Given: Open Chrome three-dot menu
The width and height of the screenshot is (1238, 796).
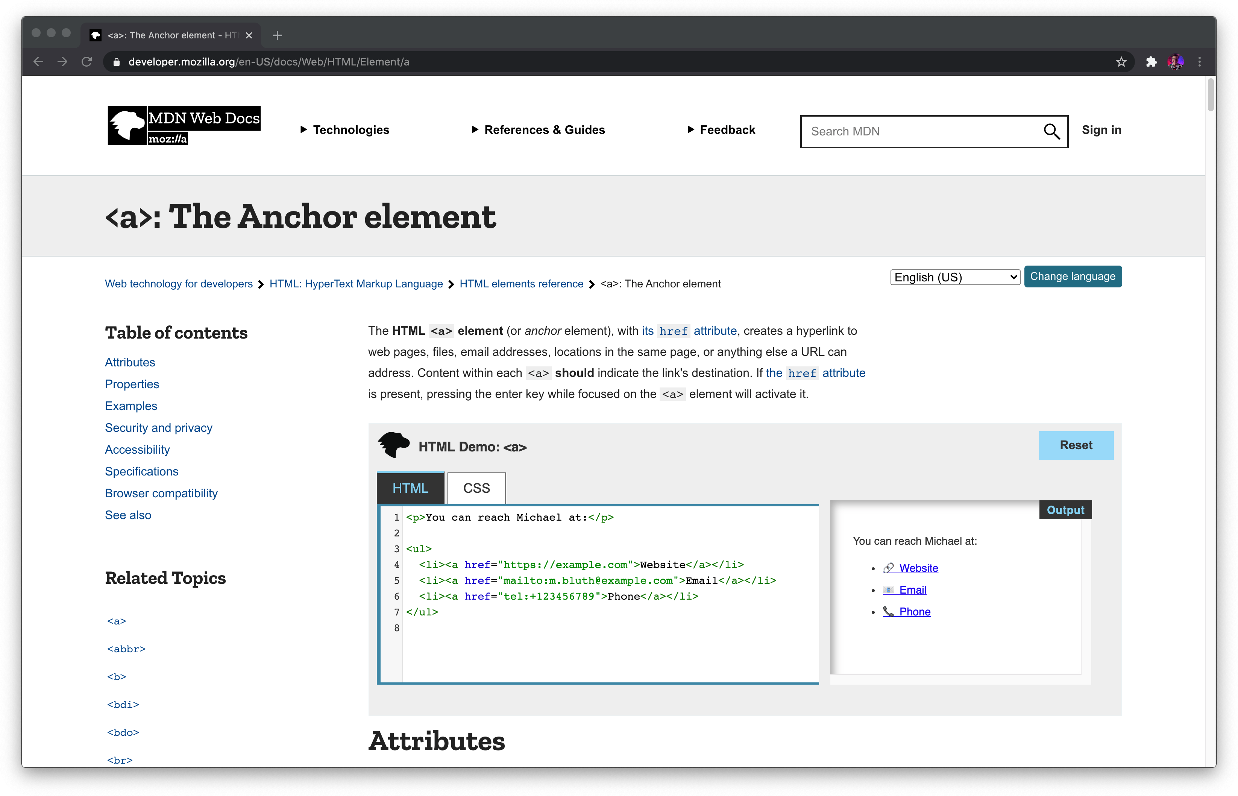Looking at the screenshot, I should tap(1199, 62).
